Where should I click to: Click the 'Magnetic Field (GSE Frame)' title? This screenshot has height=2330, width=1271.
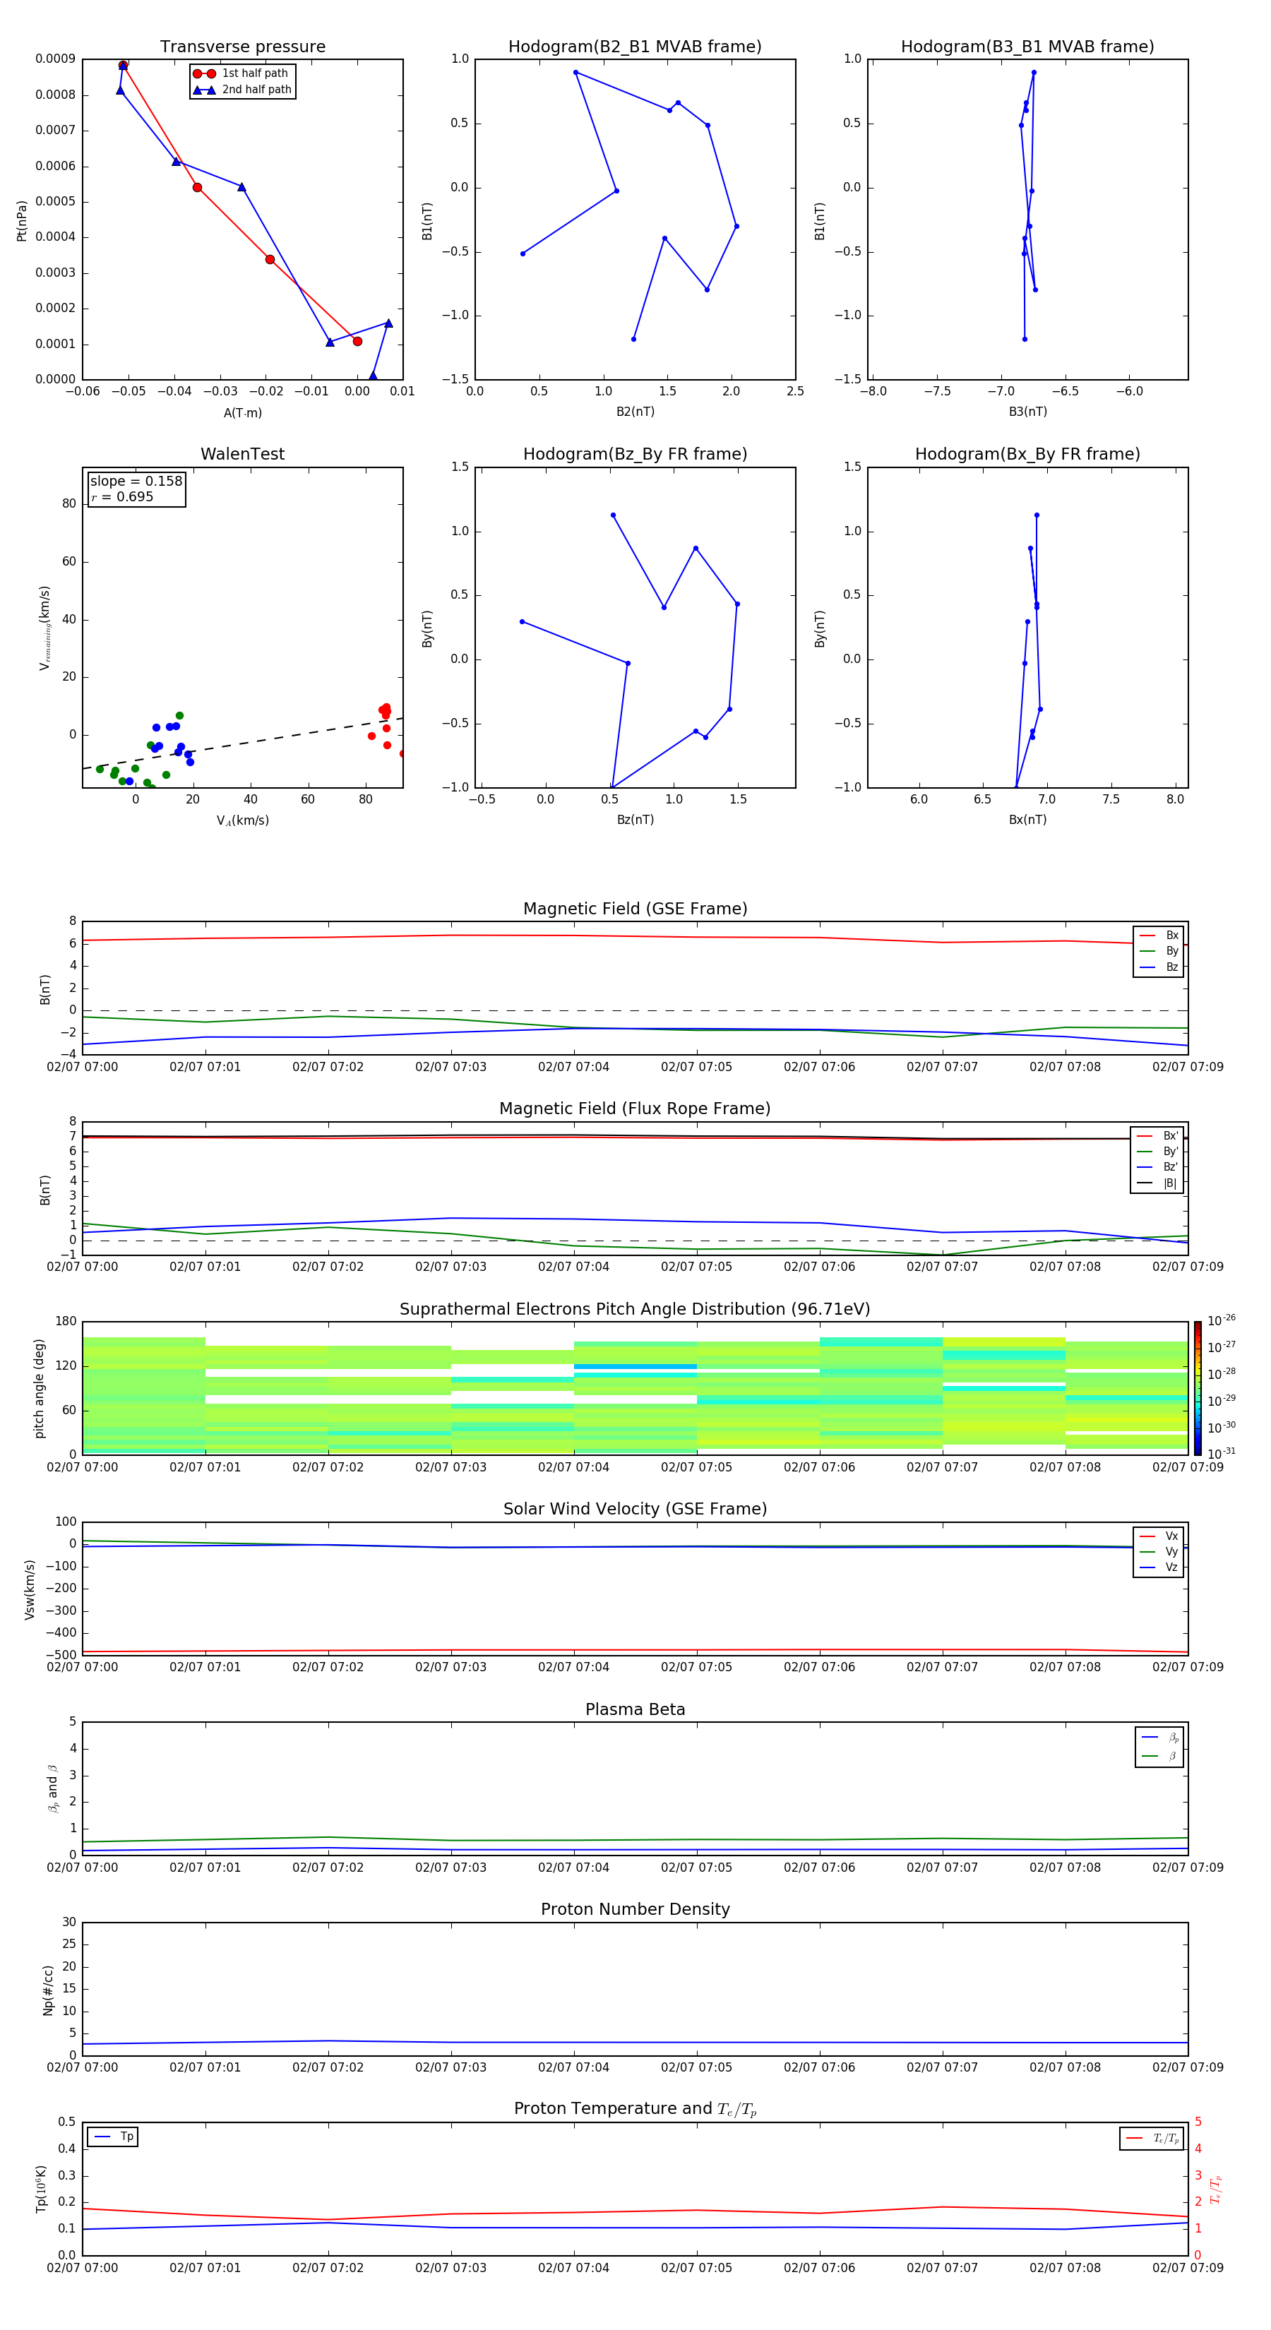(635, 908)
